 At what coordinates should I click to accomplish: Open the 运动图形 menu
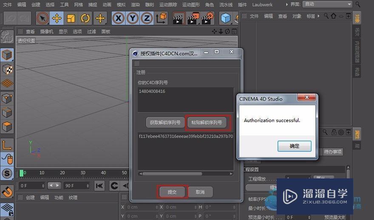(191, 5)
